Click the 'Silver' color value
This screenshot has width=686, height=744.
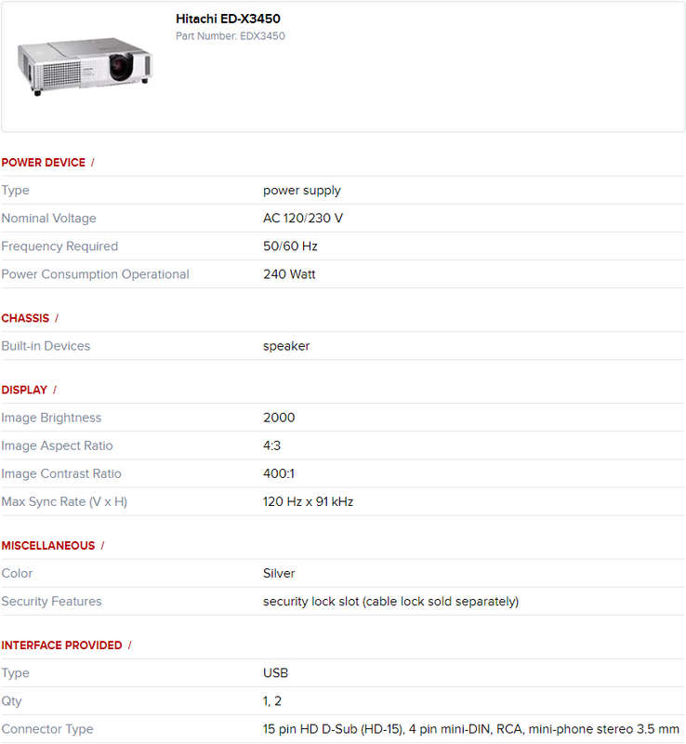[x=279, y=573]
